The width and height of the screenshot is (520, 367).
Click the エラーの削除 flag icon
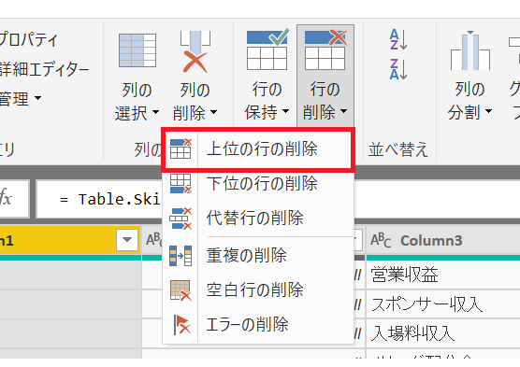coord(181,325)
